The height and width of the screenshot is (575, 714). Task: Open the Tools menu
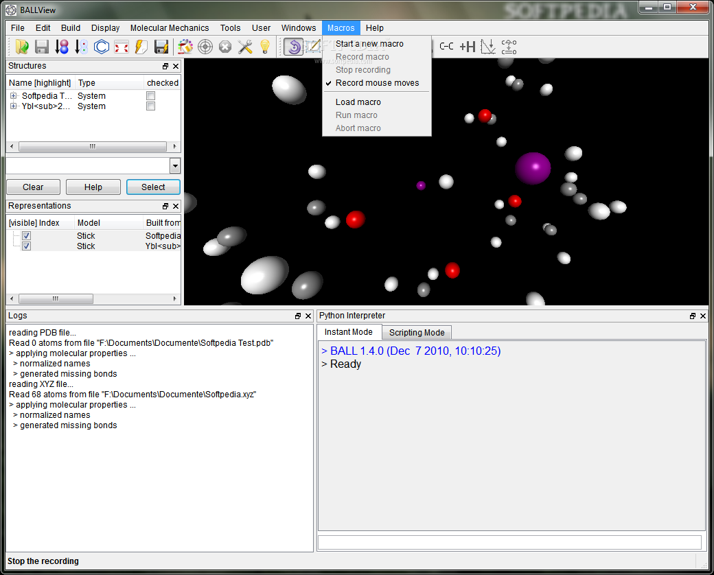231,27
